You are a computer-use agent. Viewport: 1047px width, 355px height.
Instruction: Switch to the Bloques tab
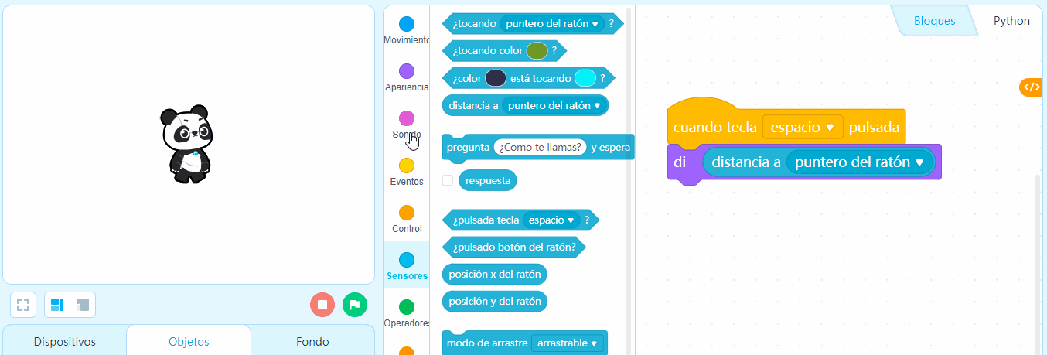point(934,21)
